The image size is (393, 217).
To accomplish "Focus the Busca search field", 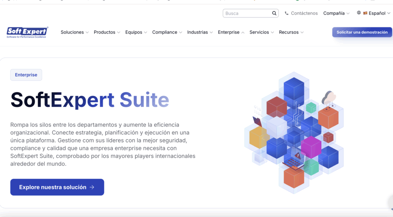I will pos(251,13).
